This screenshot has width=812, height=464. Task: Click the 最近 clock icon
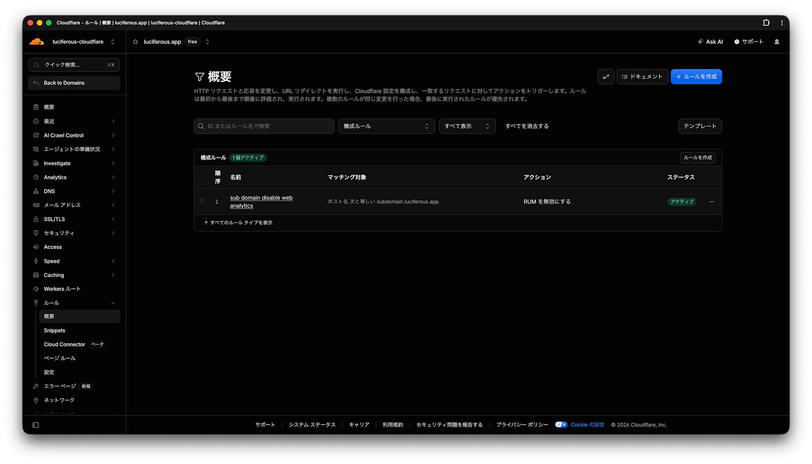coord(36,121)
